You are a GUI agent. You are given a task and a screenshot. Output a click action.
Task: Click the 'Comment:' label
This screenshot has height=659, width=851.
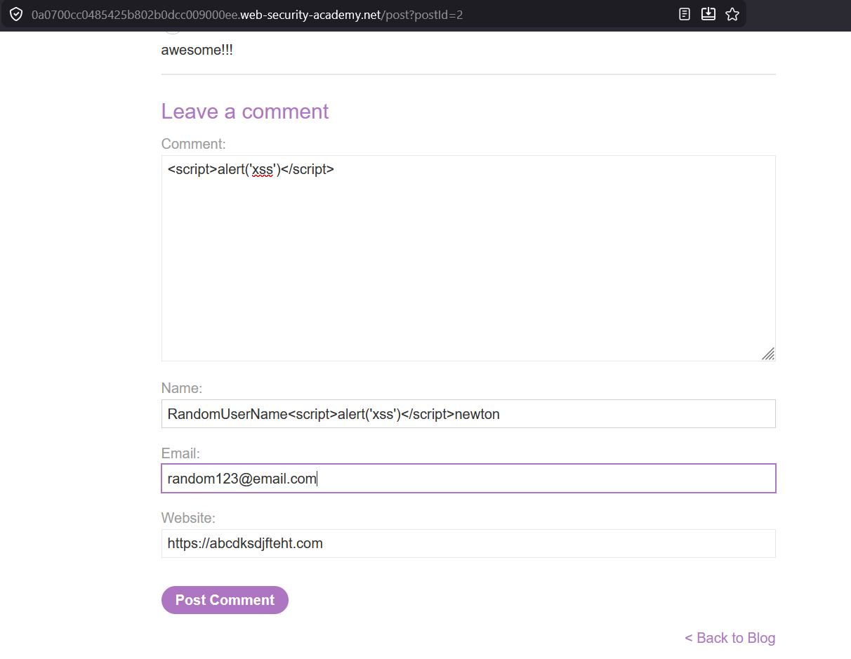194,144
